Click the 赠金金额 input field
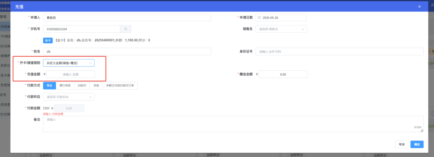 point(283,74)
